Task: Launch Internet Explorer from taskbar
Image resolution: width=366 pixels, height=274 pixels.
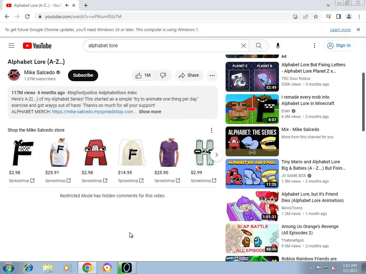Action: [x=29, y=268]
